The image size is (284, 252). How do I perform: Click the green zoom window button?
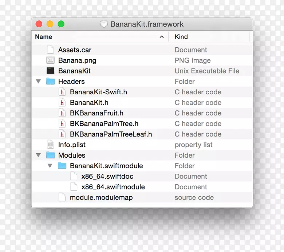(x=61, y=24)
